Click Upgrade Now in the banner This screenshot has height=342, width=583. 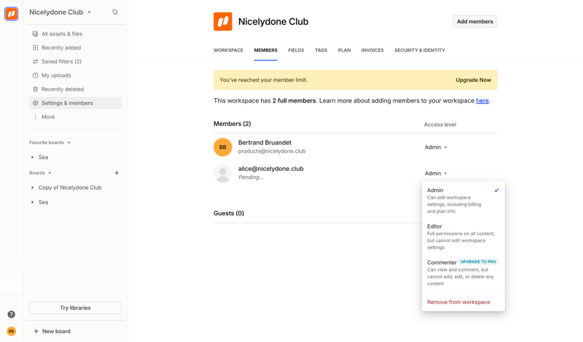coord(473,80)
